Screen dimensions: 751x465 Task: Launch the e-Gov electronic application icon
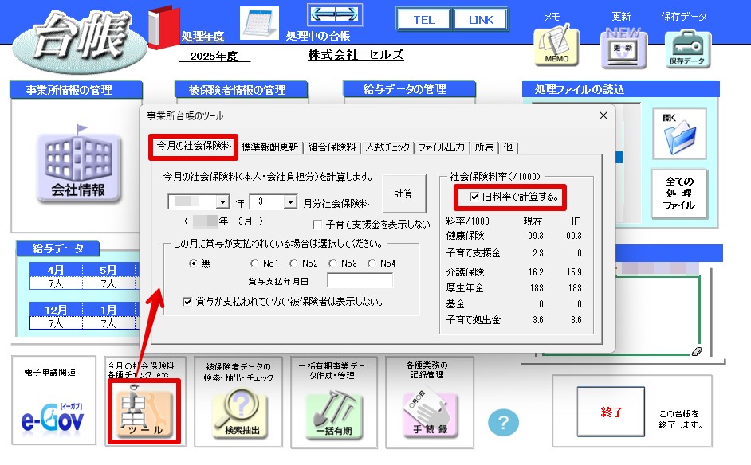click(x=53, y=417)
